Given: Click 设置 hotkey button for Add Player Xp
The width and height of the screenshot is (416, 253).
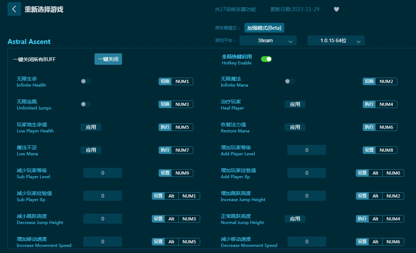Looking at the screenshot, I should 362,173.
